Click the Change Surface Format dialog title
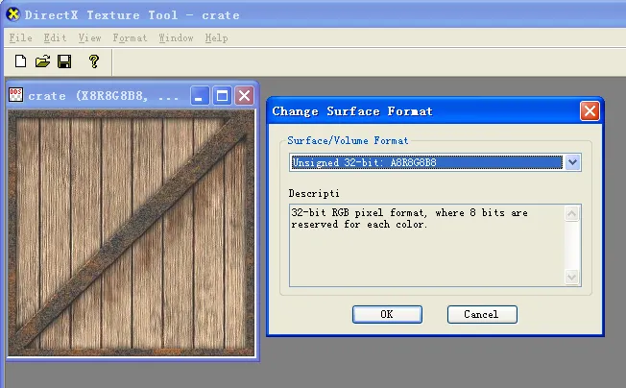Screen dimensions: 626x388 (x=352, y=111)
